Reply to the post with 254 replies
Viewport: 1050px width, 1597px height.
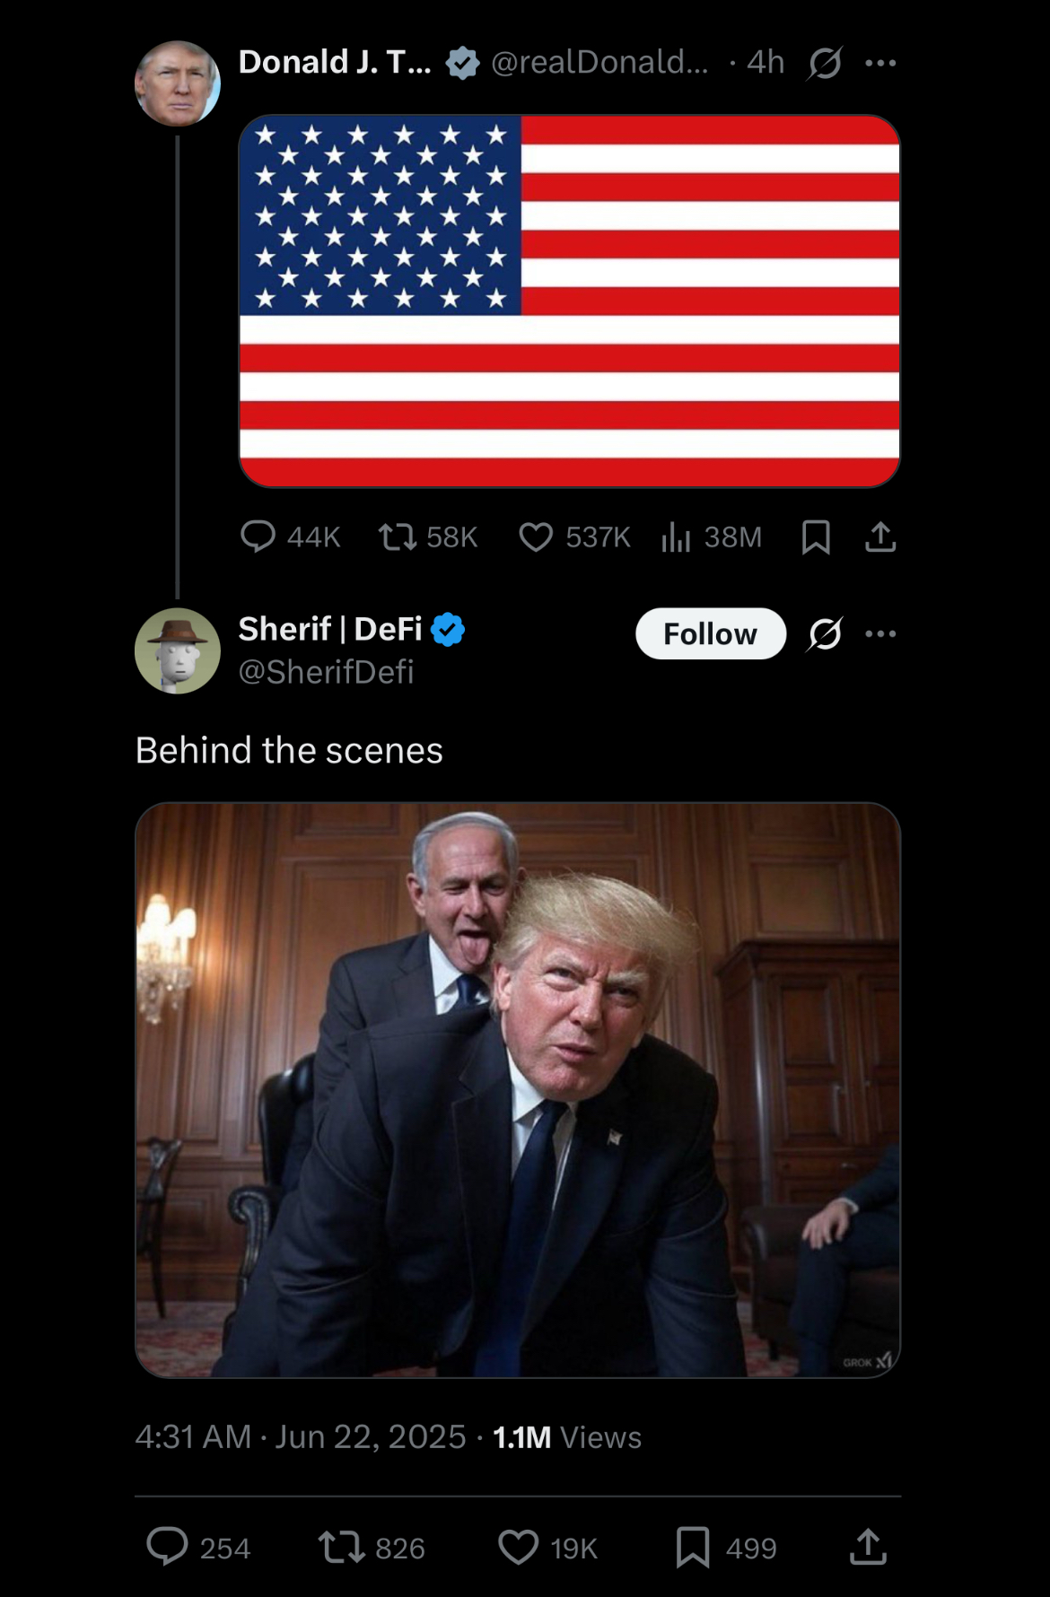click(x=198, y=1548)
